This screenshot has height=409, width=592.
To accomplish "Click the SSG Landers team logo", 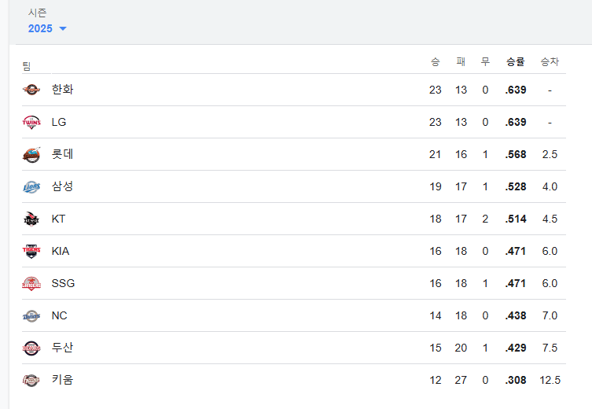I will point(31,283).
